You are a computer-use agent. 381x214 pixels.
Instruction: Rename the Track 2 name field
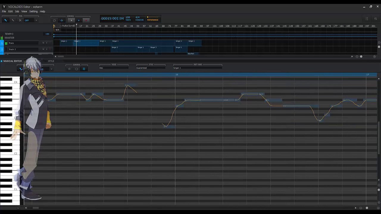[23, 49]
